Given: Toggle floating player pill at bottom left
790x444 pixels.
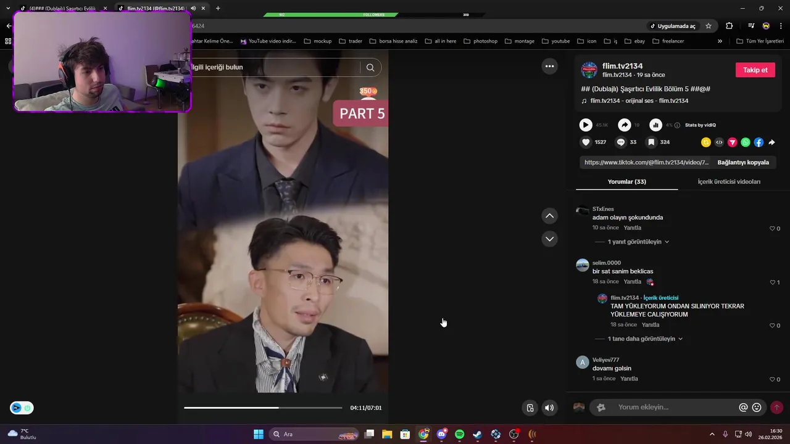Looking at the screenshot, I should pyautogui.click(x=22, y=408).
